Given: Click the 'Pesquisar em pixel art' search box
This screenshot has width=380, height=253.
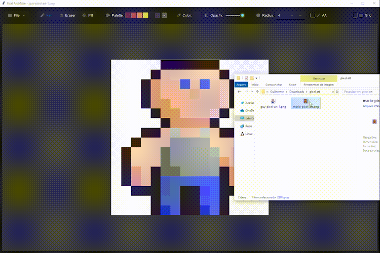Looking at the screenshot, I should [x=360, y=92].
